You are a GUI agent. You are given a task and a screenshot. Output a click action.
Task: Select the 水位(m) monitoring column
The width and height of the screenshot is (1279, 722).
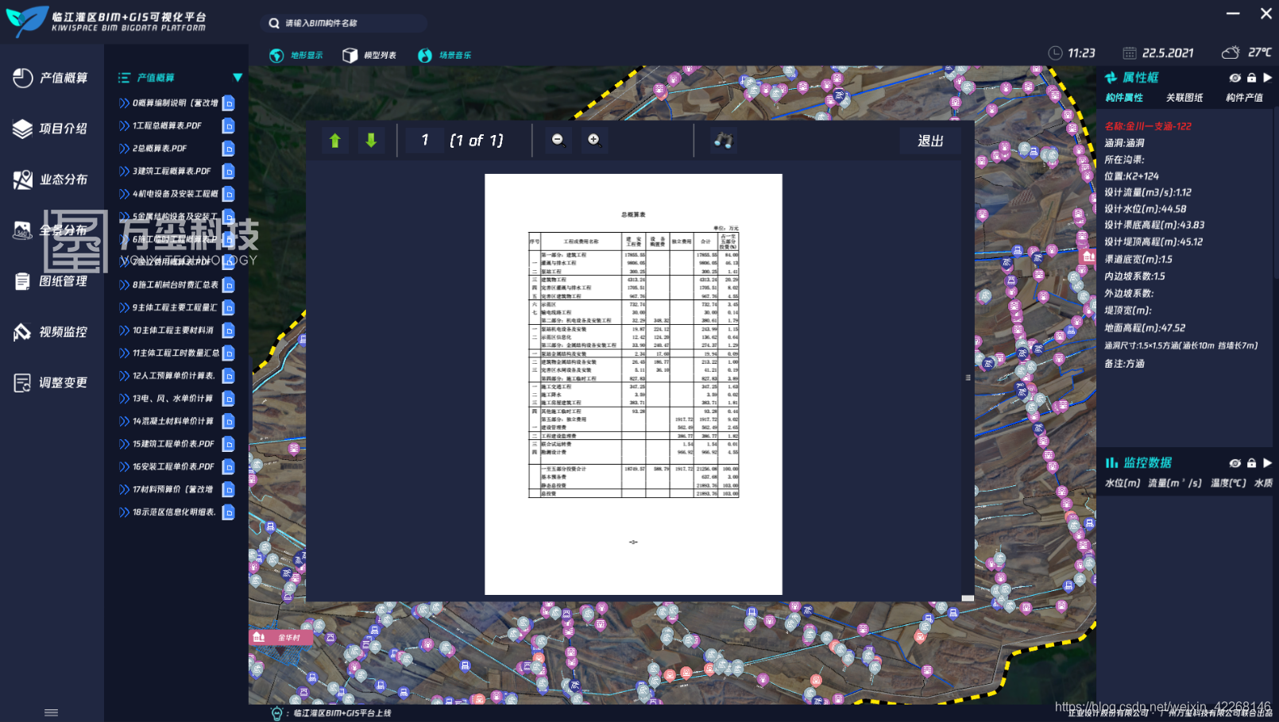1123,483
